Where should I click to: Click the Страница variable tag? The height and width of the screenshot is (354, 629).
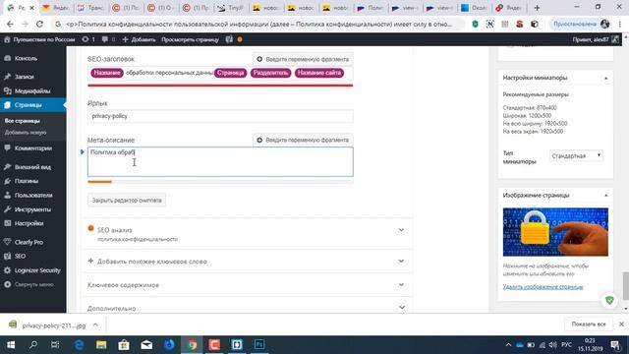[x=230, y=73]
